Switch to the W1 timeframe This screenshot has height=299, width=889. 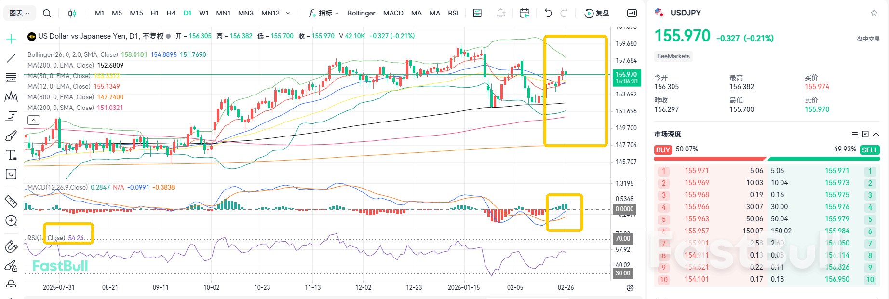coord(204,13)
